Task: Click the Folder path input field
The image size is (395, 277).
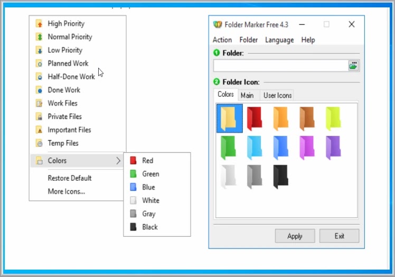Action: pyautogui.click(x=280, y=66)
